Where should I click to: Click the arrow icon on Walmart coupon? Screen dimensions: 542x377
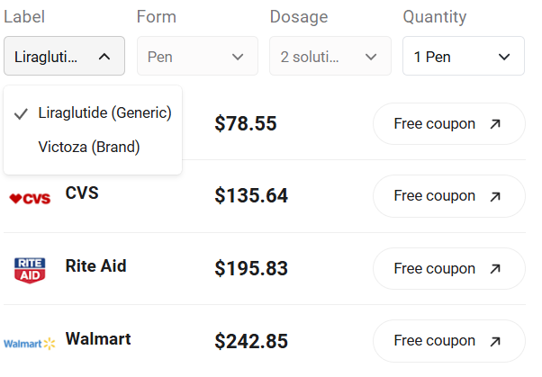(495, 341)
